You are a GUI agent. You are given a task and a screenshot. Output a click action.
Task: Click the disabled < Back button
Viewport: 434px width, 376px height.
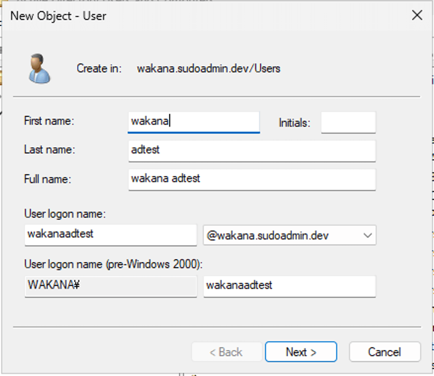point(225,352)
